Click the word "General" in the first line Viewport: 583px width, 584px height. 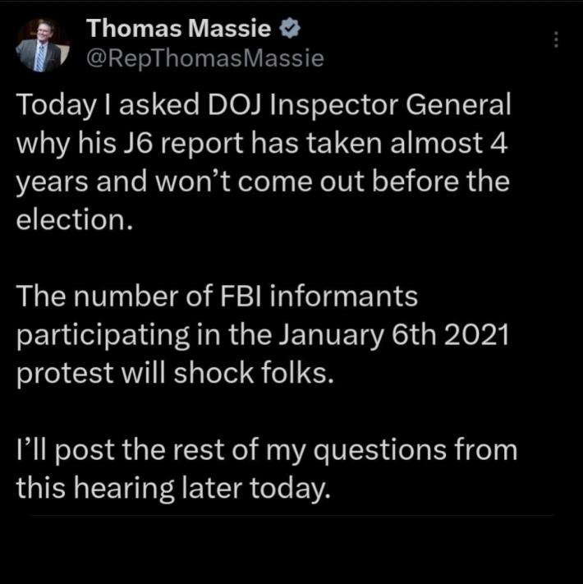tap(458, 105)
